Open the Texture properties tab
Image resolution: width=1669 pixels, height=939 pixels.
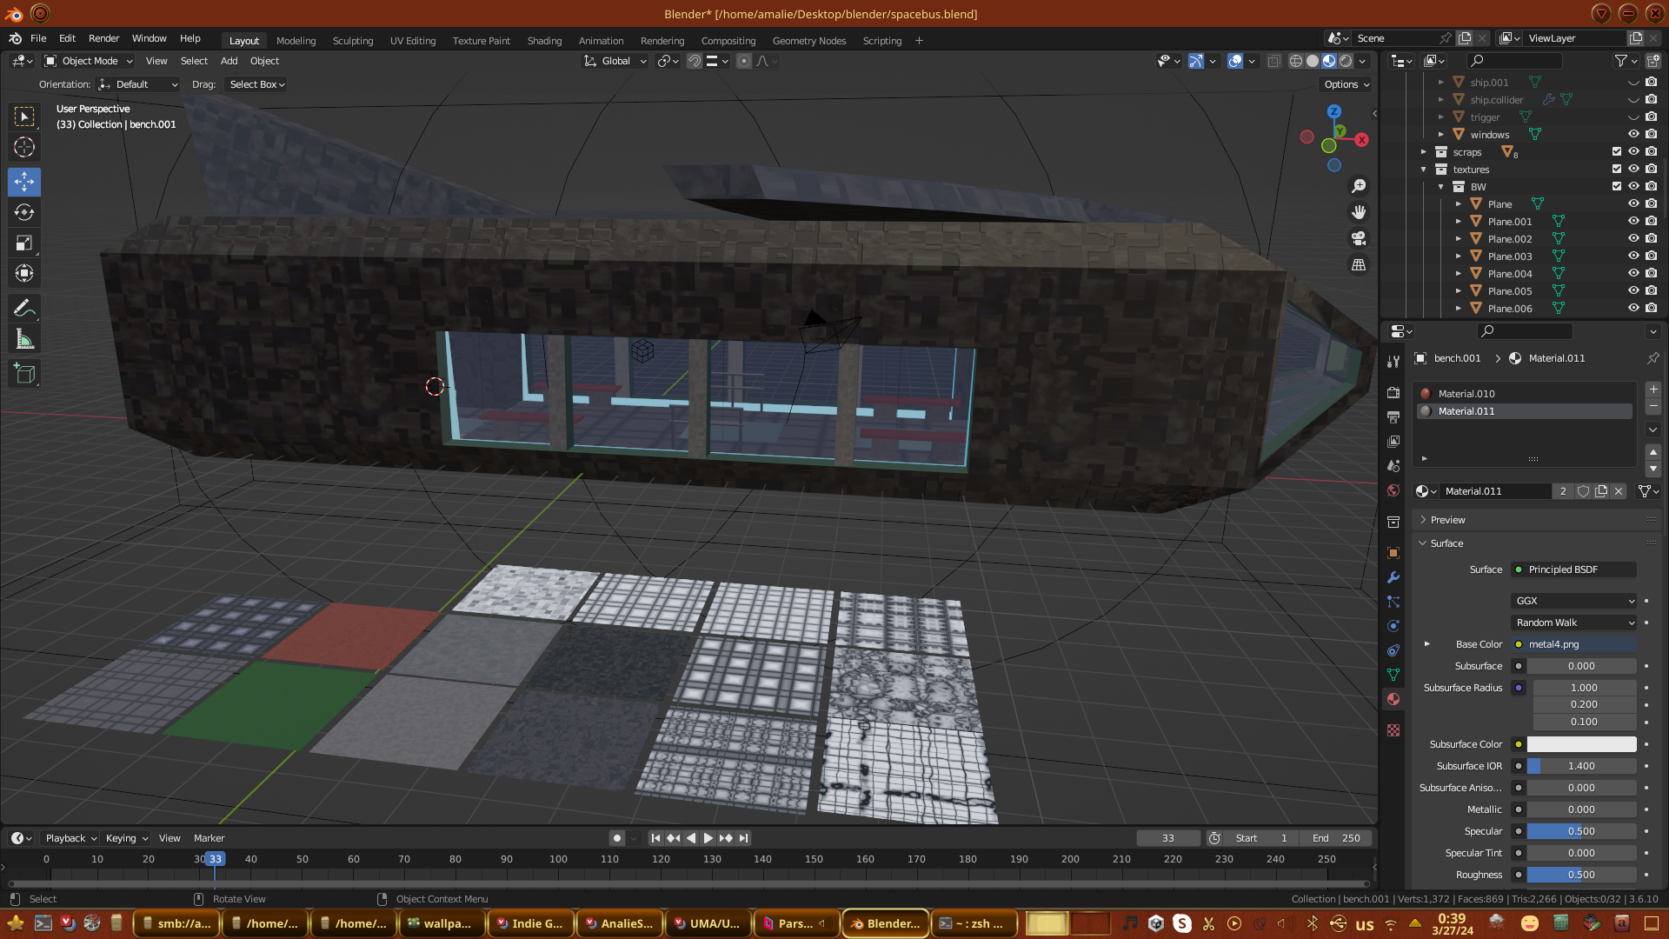[x=1393, y=730]
